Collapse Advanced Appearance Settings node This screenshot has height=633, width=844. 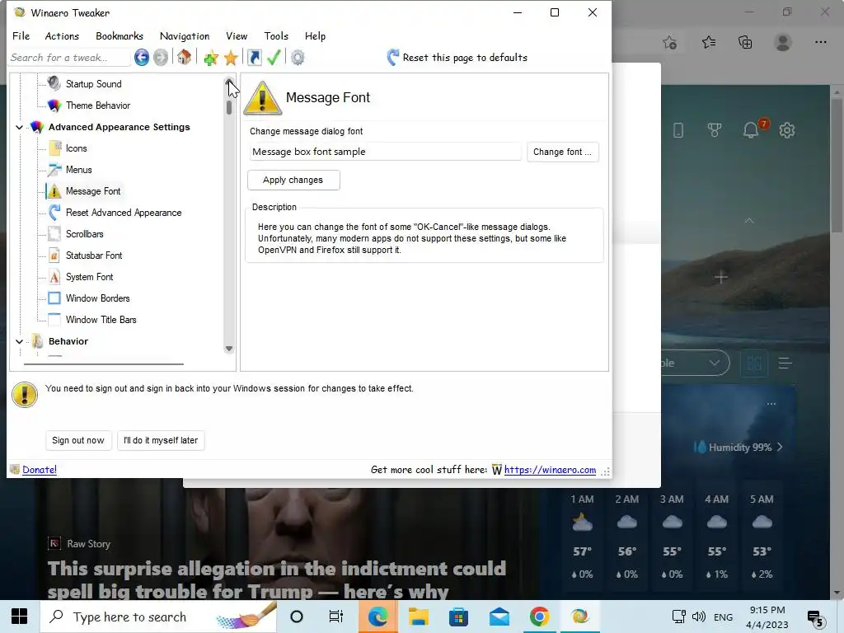click(x=20, y=127)
